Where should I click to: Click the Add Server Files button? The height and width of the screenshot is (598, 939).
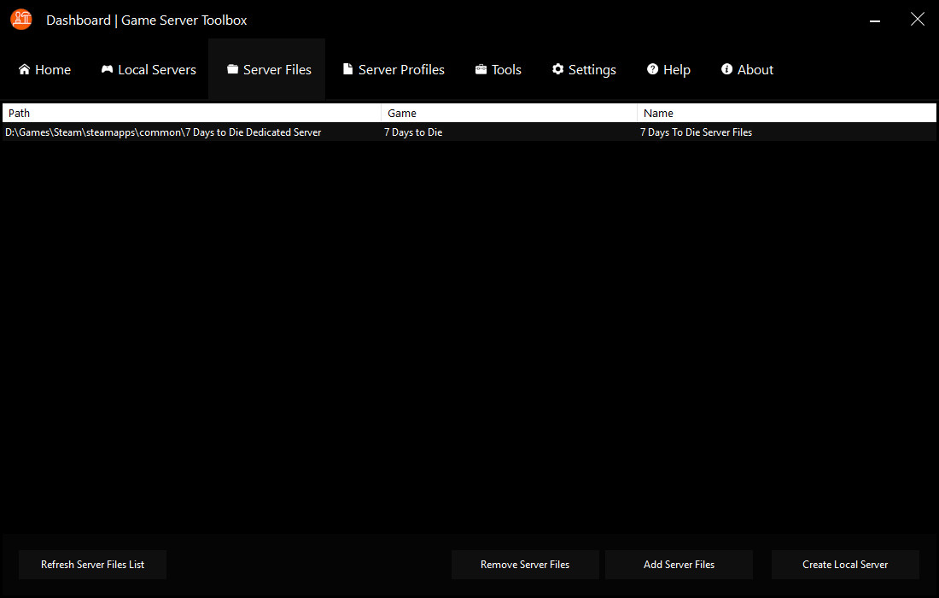(x=679, y=565)
